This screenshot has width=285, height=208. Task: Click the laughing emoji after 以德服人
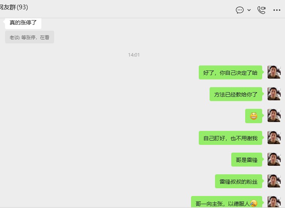pos(254,203)
